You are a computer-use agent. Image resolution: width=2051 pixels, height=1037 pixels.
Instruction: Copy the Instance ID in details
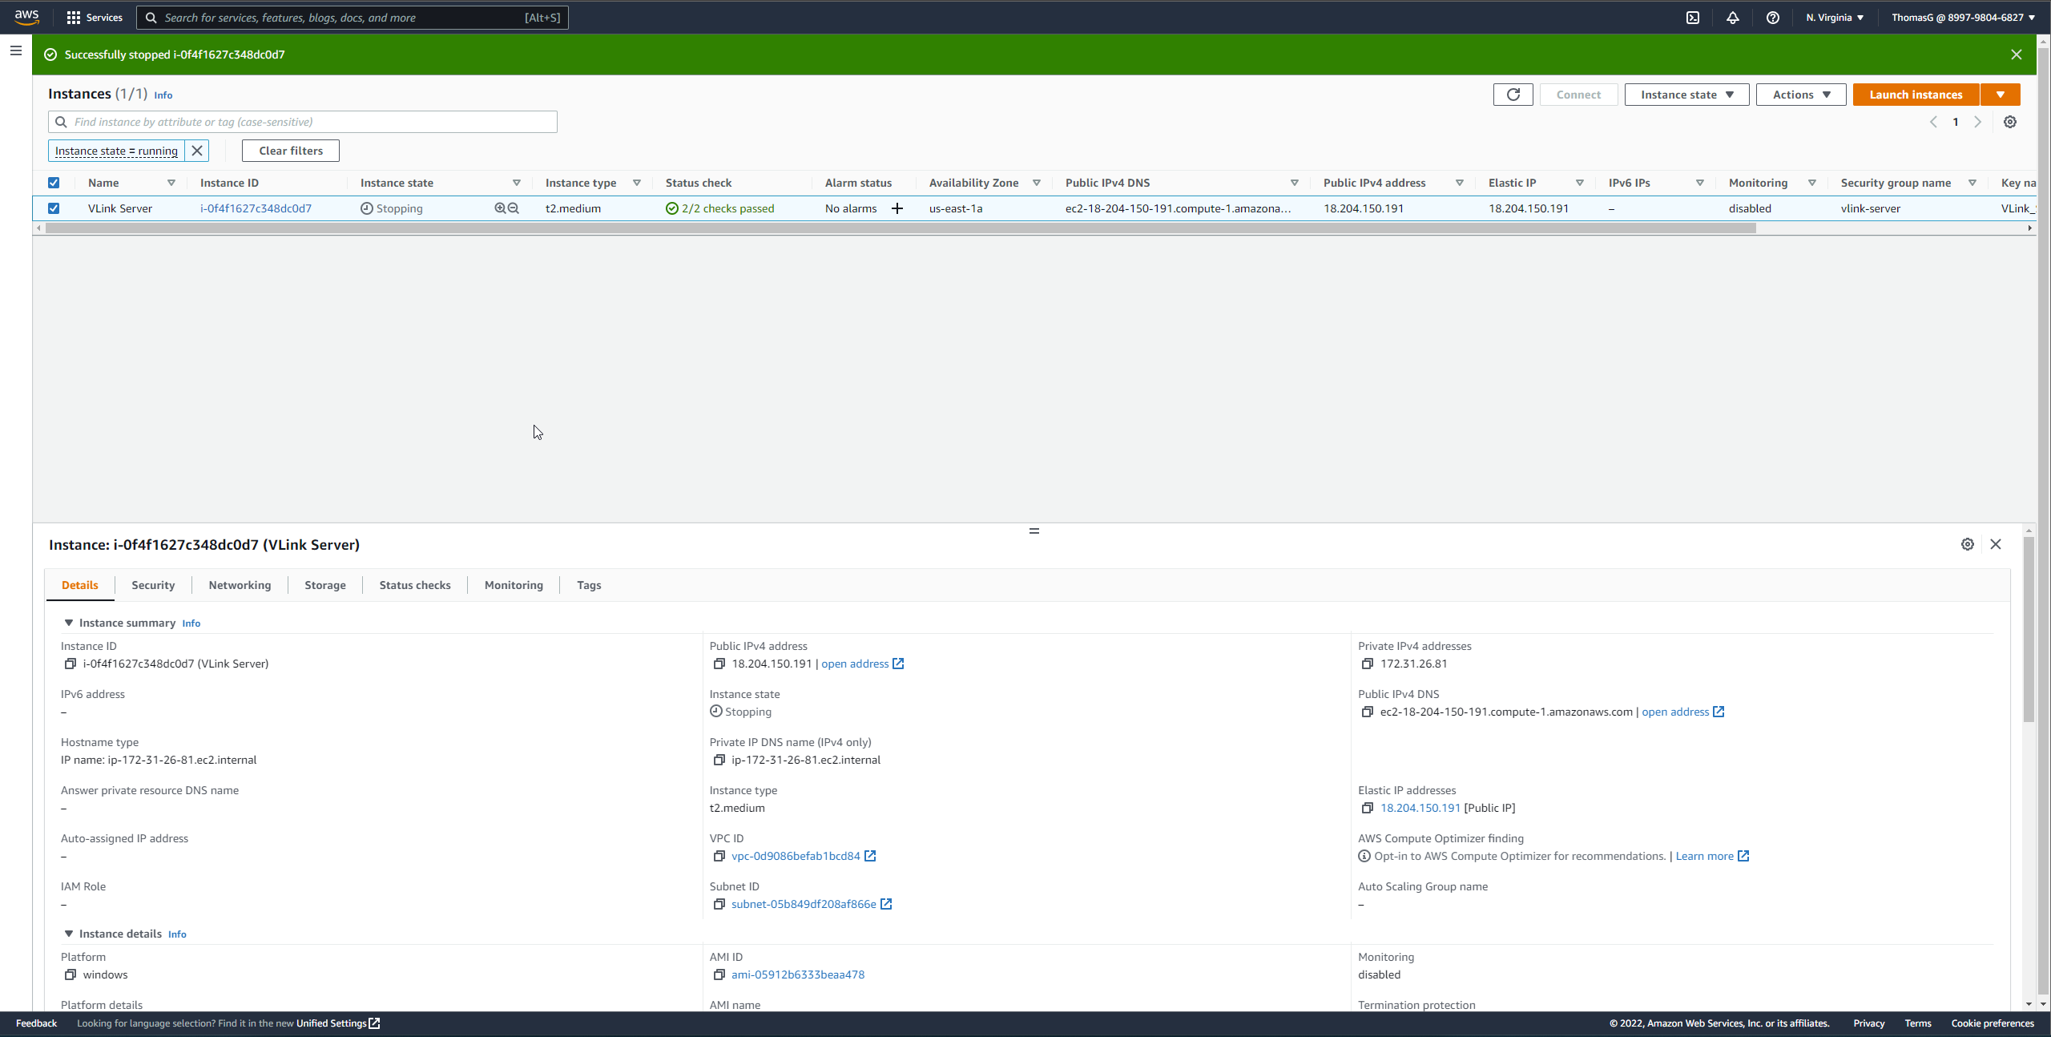point(71,664)
